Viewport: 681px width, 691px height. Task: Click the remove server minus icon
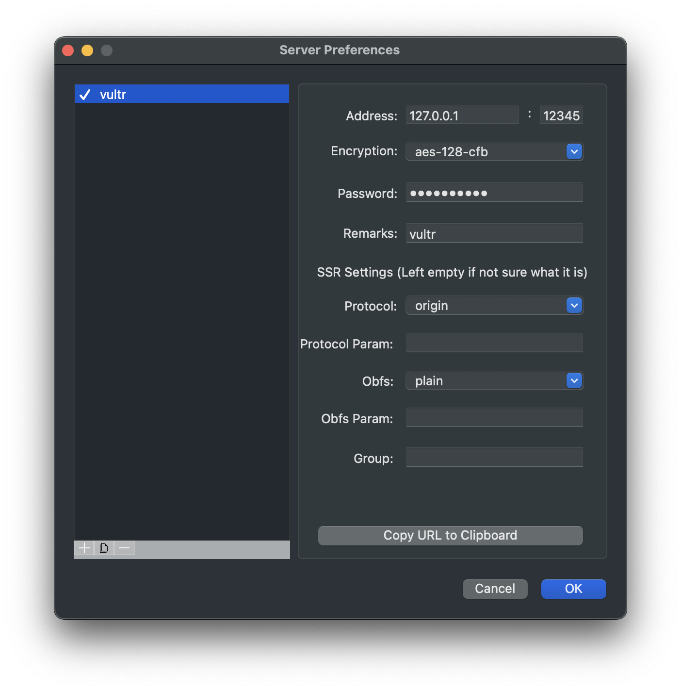click(124, 548)
